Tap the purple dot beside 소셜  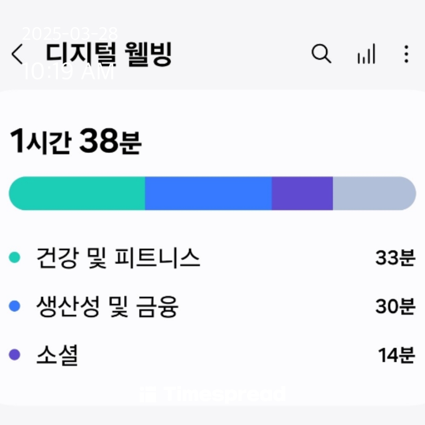pyautogui.click(x=15, y=355)
